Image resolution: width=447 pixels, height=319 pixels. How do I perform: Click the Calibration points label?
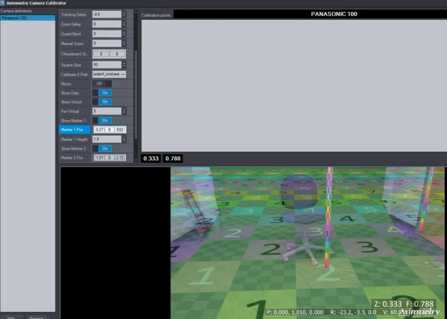[x=156, y=15]
